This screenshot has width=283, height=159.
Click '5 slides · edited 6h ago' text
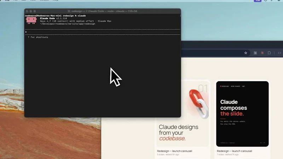[168, 154]
